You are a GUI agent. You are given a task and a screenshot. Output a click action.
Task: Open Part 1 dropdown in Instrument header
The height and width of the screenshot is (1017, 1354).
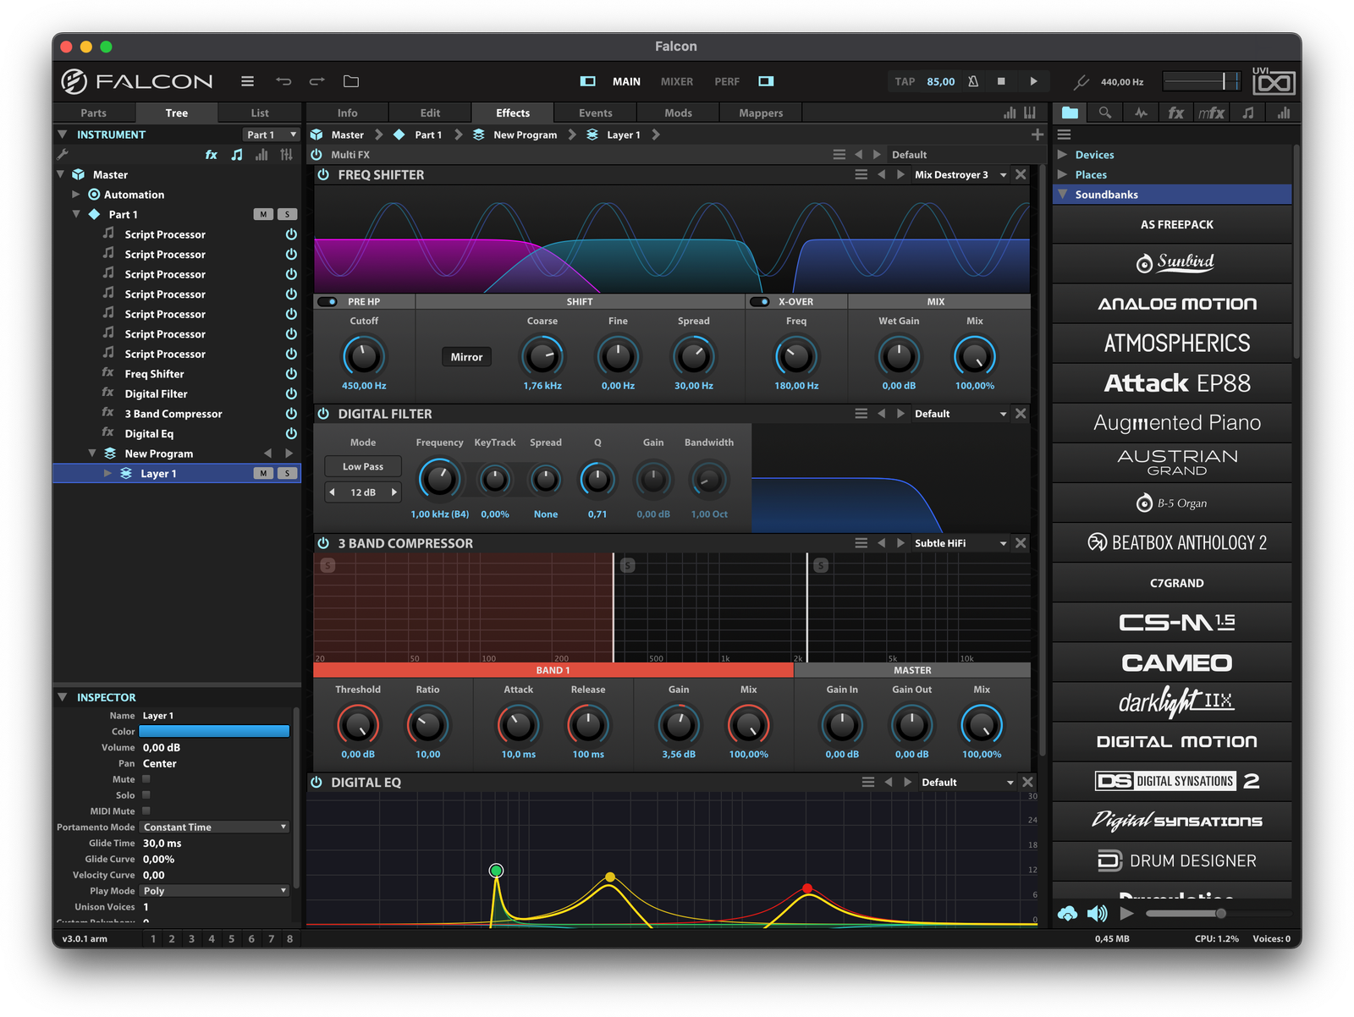tap(271, 135)
